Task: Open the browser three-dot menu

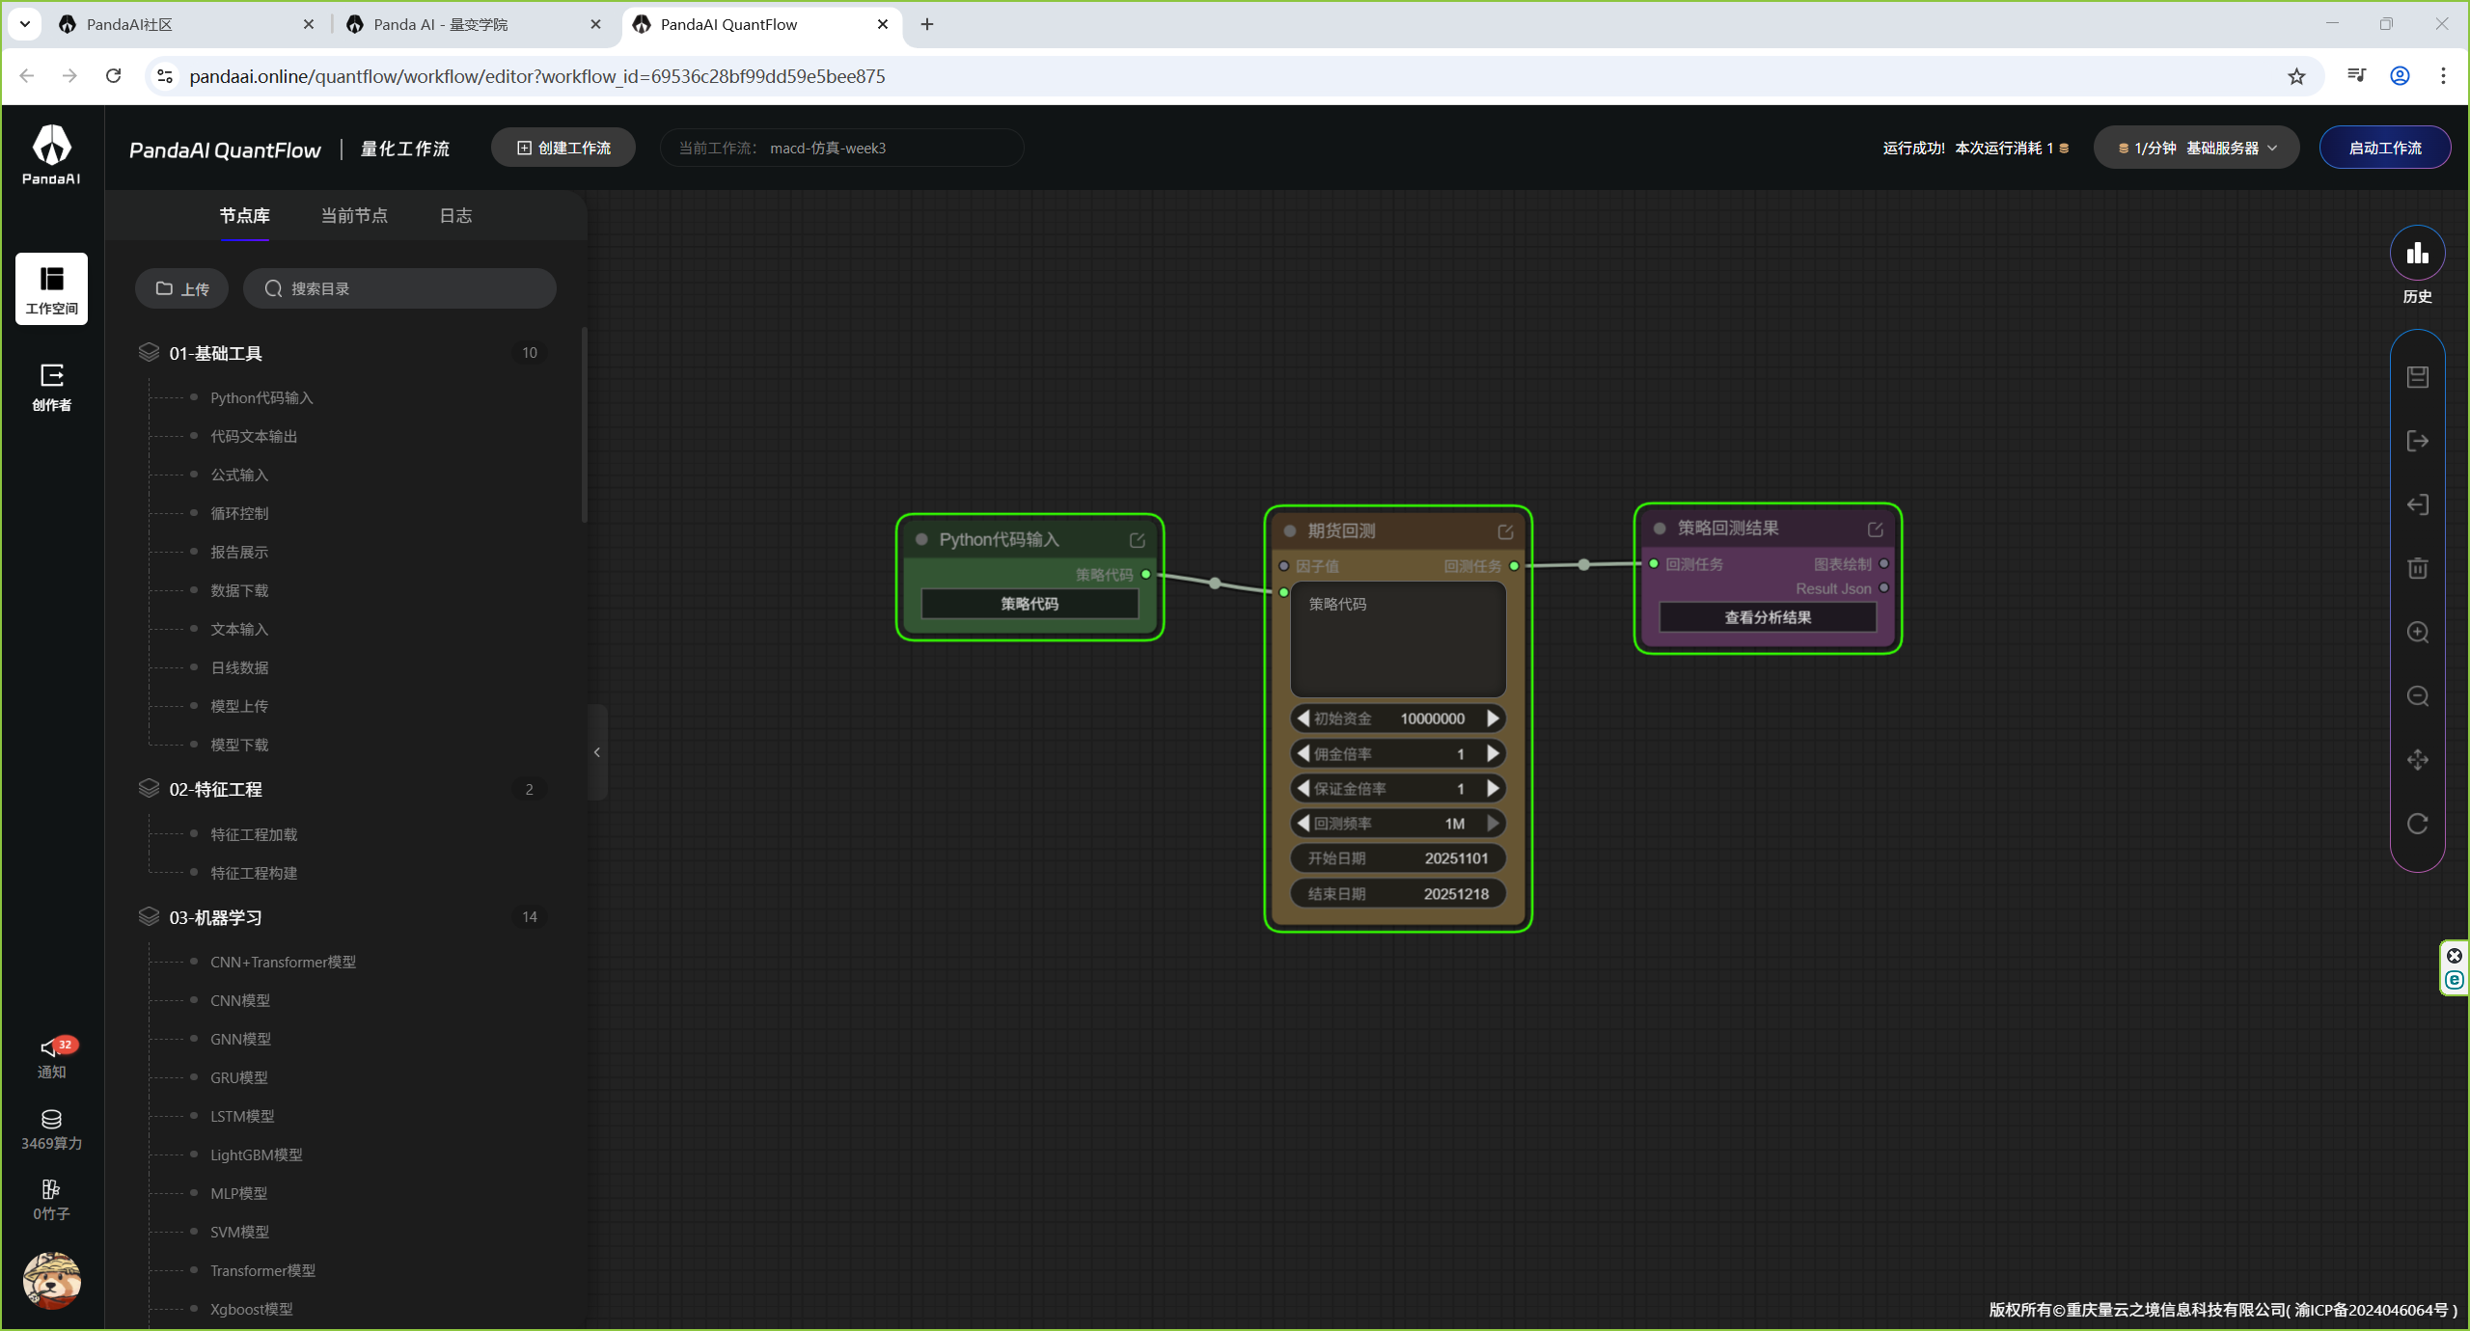Action: 2443,76
